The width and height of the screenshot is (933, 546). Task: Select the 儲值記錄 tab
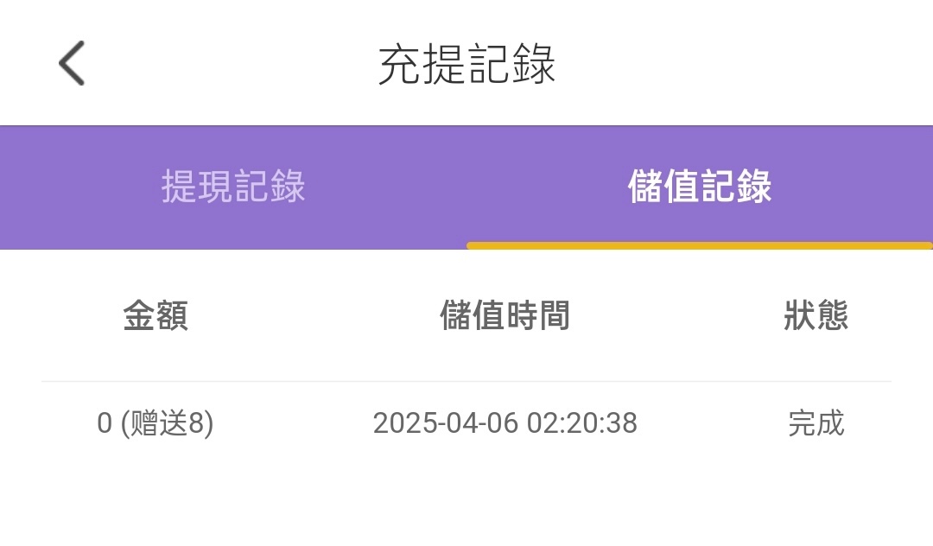[x=700, y=187]
